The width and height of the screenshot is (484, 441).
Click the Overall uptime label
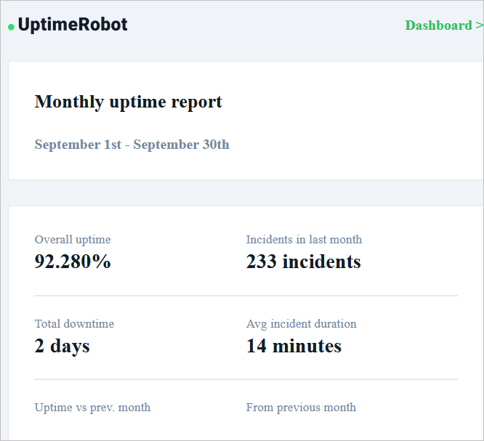pos(73,240)
